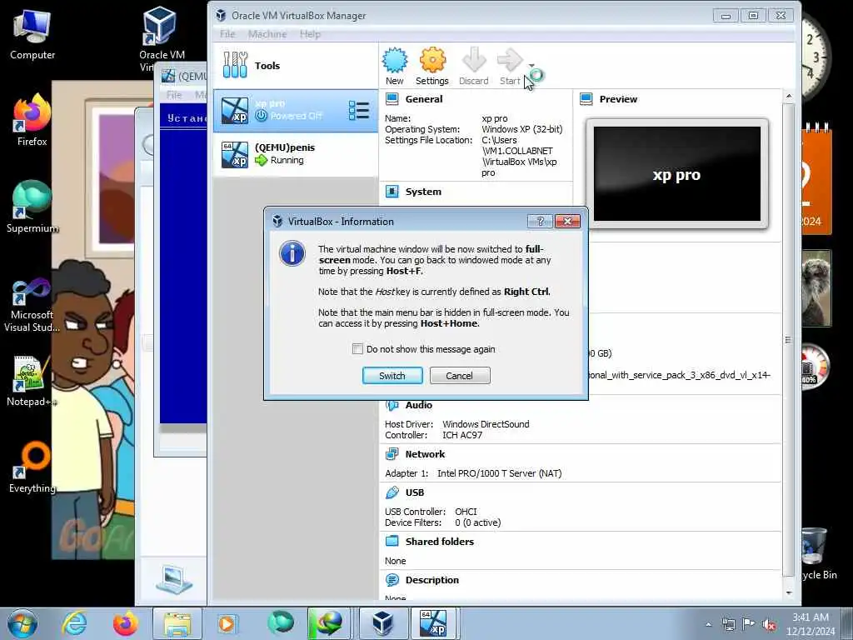This screenshot has width=853, height=640.
Task: Click the Host Driver Windows DirectSound text
Action: [x=457, y=424]
